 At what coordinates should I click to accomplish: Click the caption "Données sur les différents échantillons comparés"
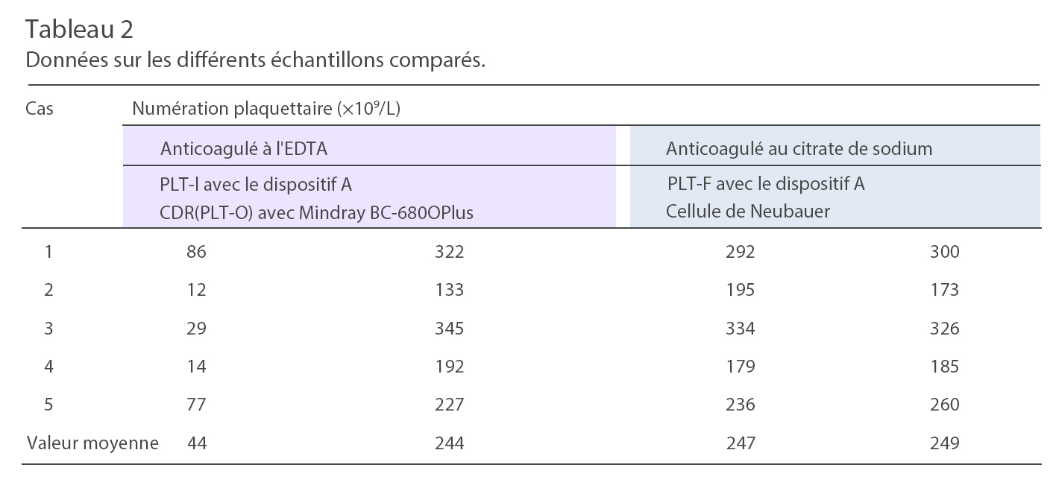point(255,60)
